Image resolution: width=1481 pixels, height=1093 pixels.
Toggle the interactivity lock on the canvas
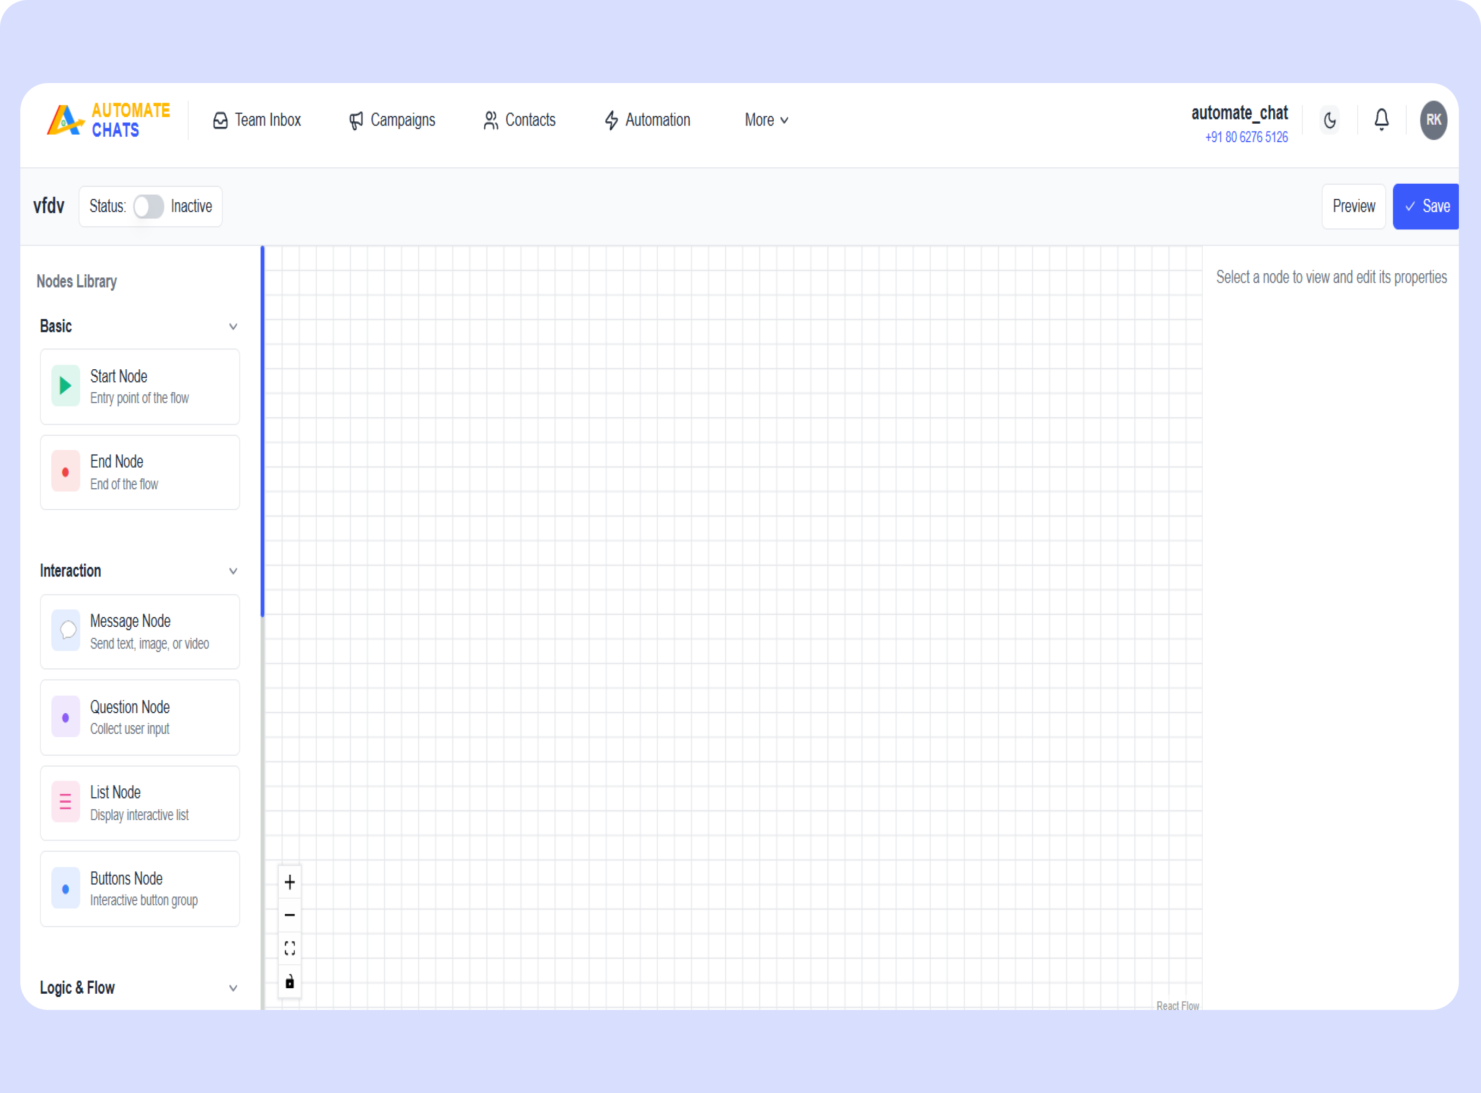(289, 982)
